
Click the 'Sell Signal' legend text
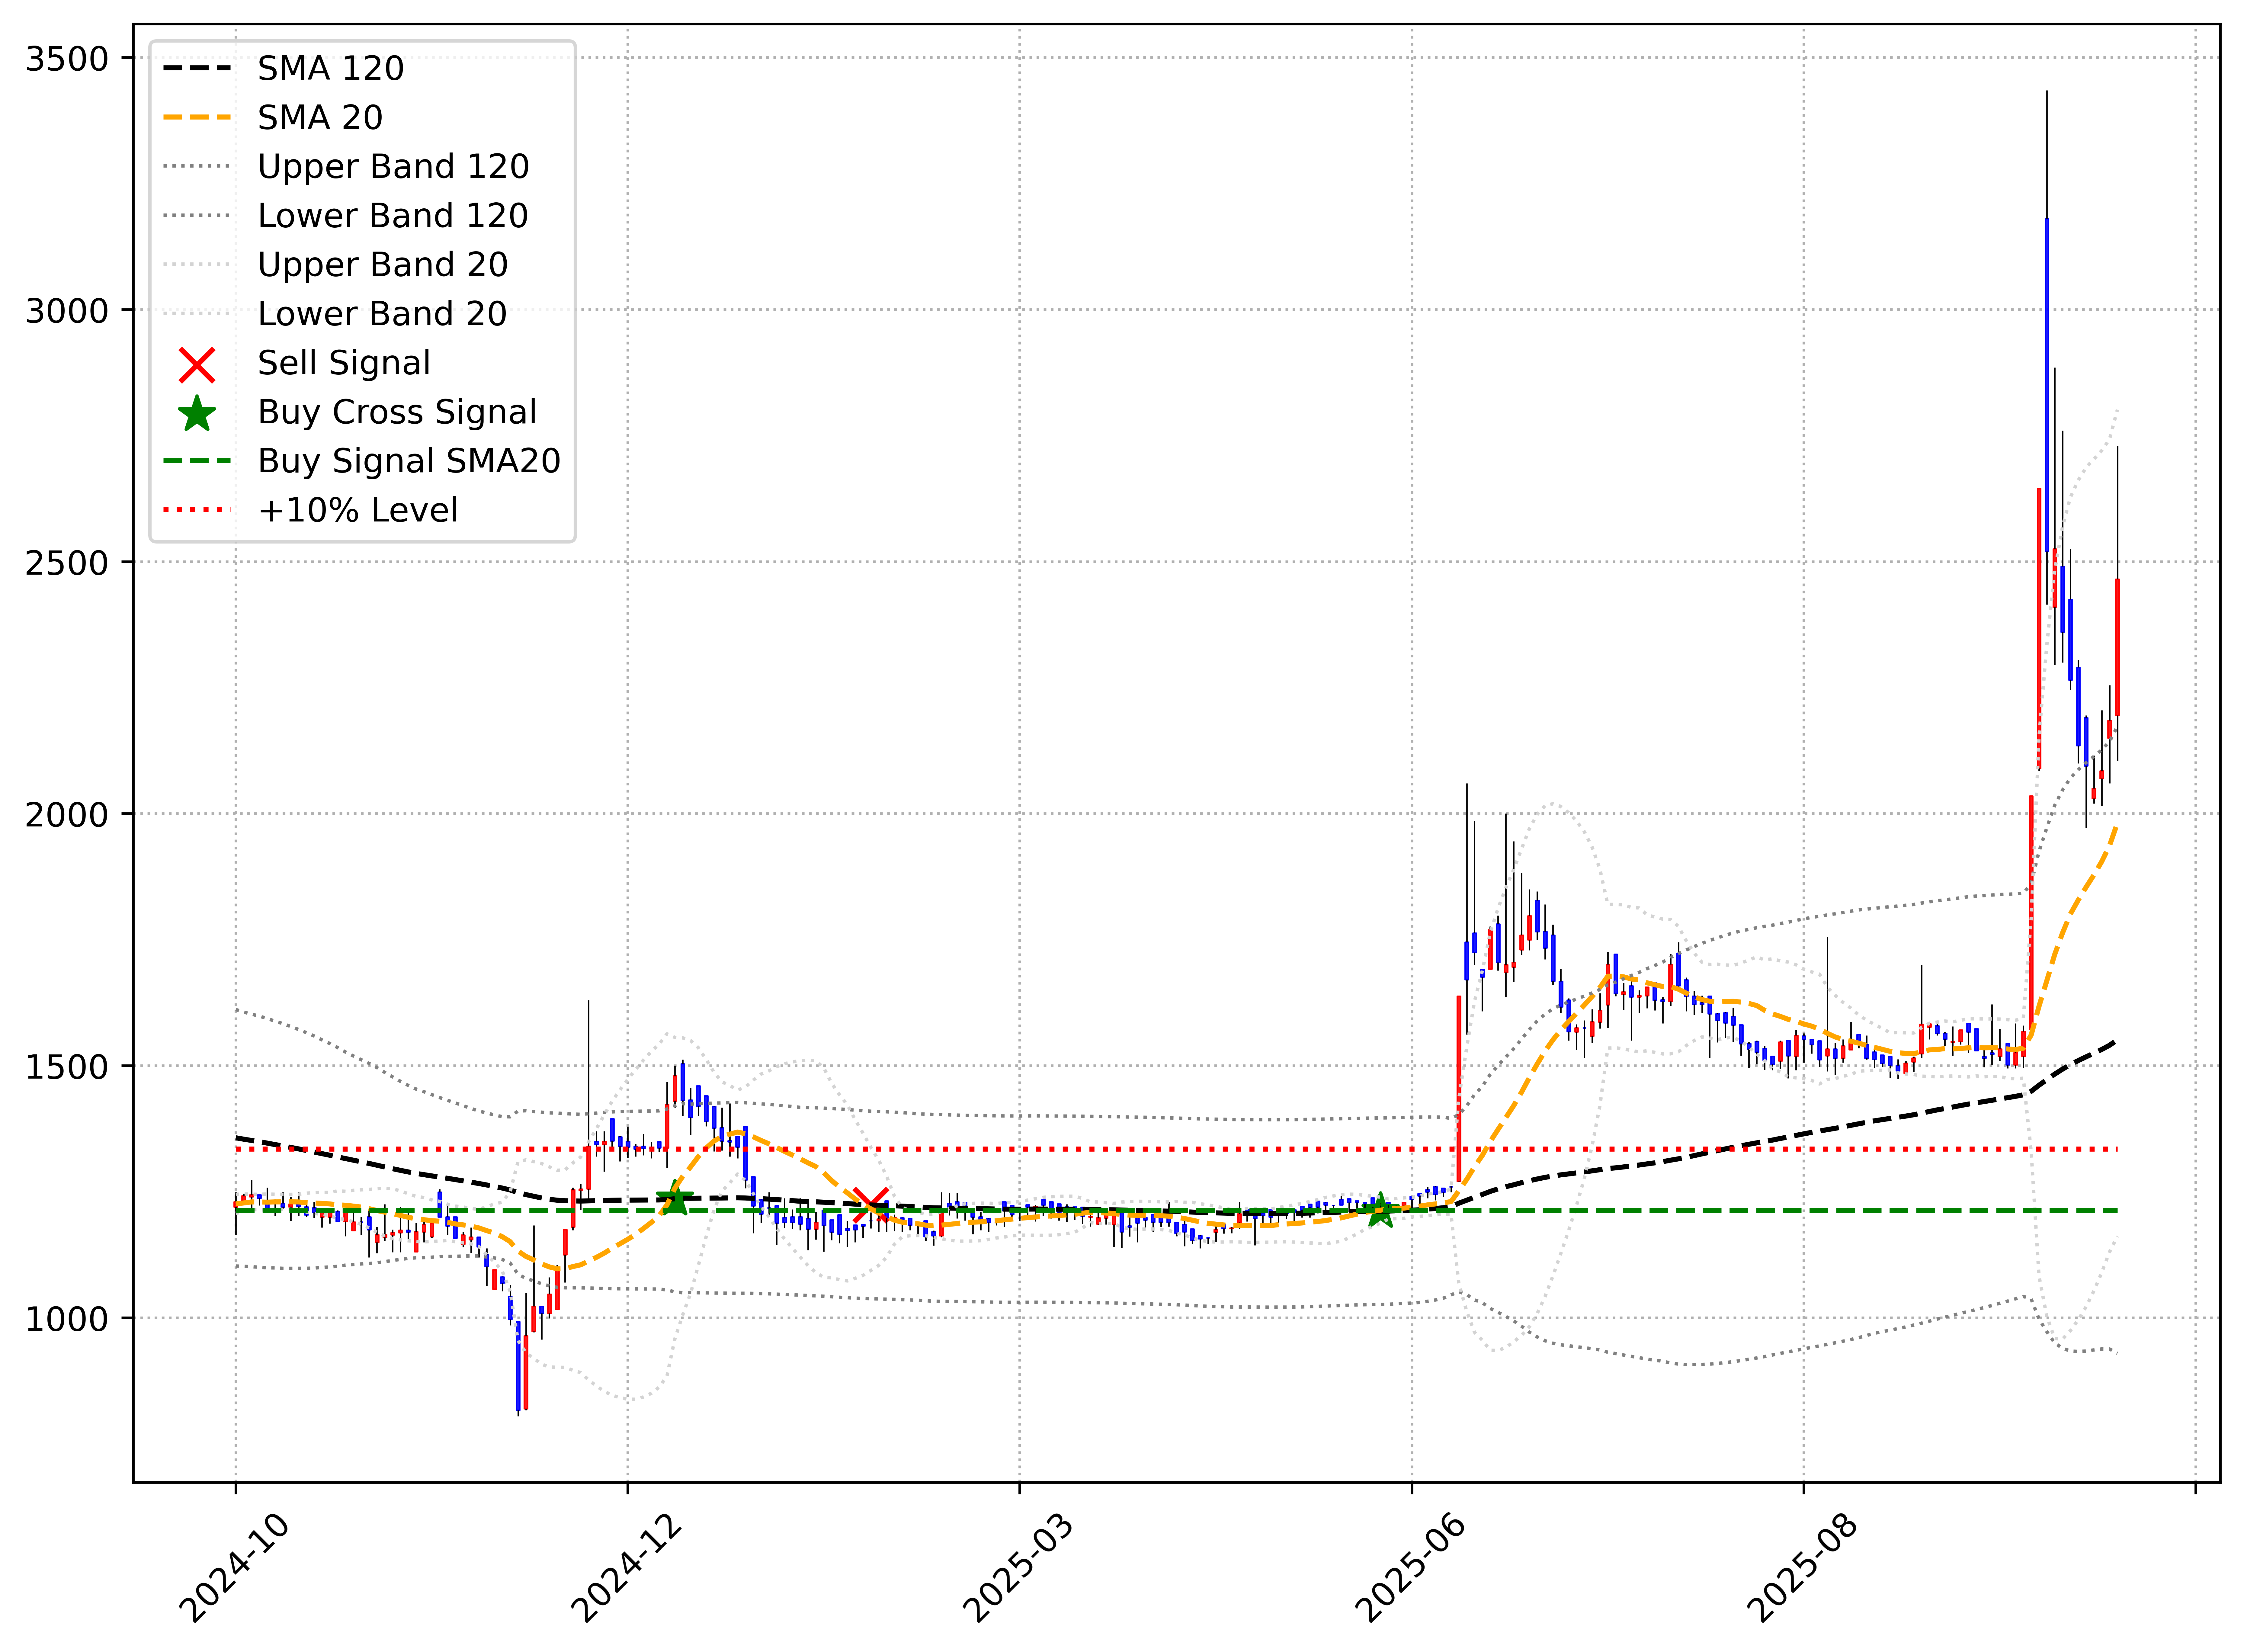[344, 363]
